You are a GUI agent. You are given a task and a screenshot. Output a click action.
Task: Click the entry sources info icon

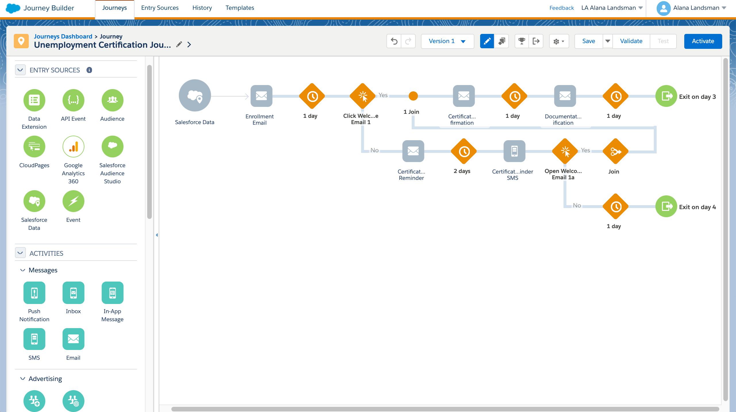[x=89, y=70]
